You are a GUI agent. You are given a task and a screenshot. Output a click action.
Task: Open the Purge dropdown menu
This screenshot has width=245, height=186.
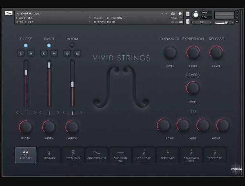click(176, 18)
